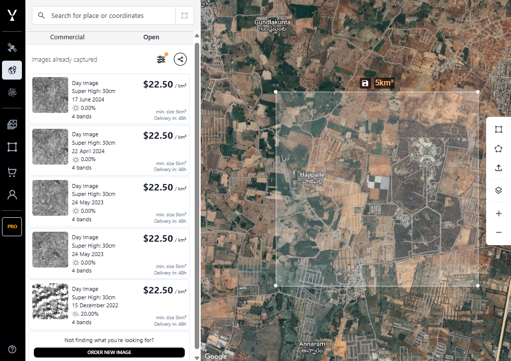The width and height of the screenshot is (511, 361).
Task: Open the image gallery icon in sidebar
Action: click(12, 125)
